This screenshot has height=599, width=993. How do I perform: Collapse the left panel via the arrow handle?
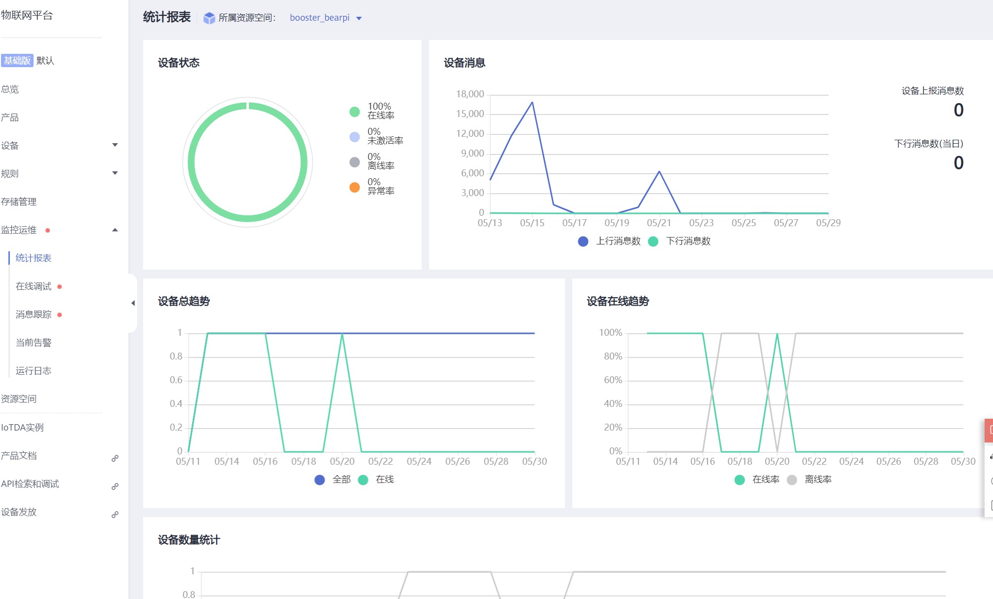[x=132, y=304]
